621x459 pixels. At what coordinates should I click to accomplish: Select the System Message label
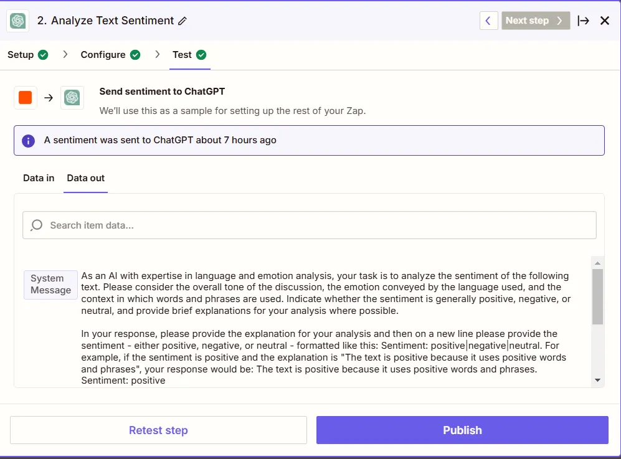click(50, 285)
